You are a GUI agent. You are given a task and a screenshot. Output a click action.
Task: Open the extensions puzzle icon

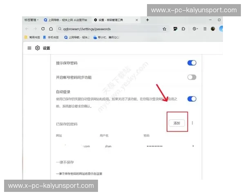[183, 29]
